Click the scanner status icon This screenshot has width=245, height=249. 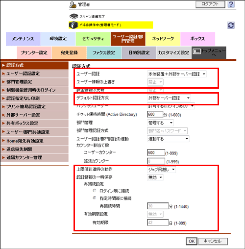pyautogui.click(x=73, y=16)
